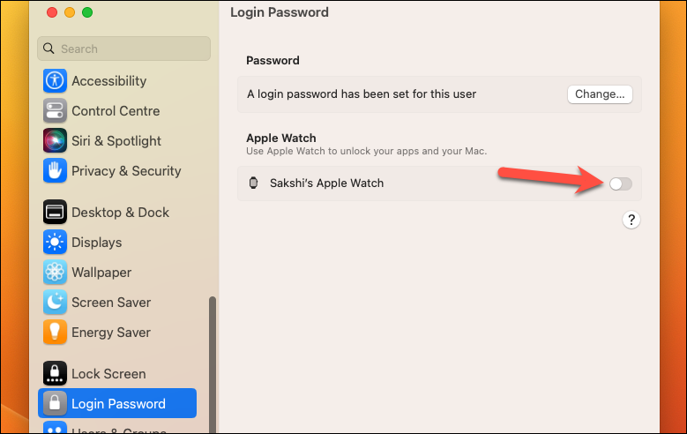Click the magnifying glass search icon

pos(49,49)
